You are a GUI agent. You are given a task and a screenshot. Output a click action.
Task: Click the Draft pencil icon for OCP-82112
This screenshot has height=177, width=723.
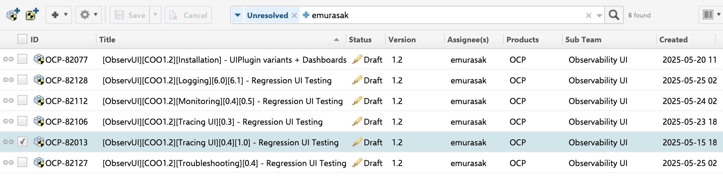357,101
